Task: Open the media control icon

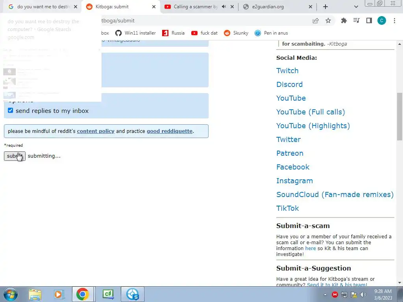Action: coord(357,20)
